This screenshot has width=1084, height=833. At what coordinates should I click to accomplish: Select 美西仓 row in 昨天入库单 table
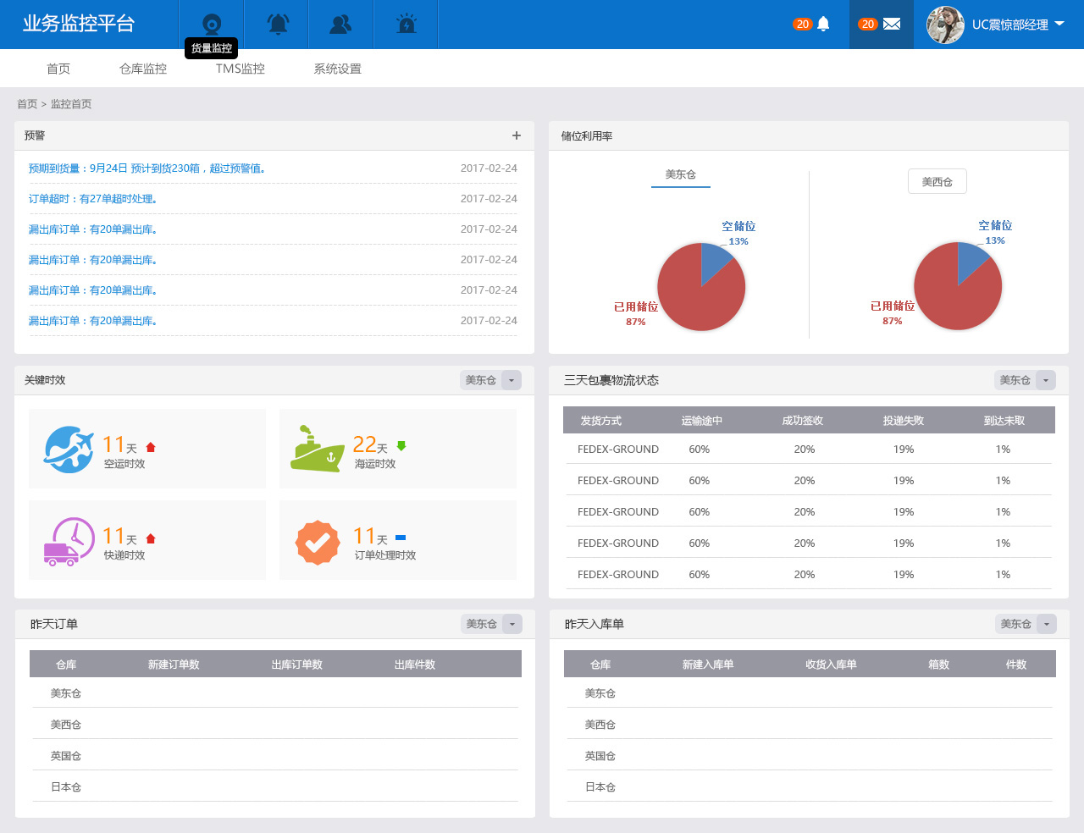point(810,725)
